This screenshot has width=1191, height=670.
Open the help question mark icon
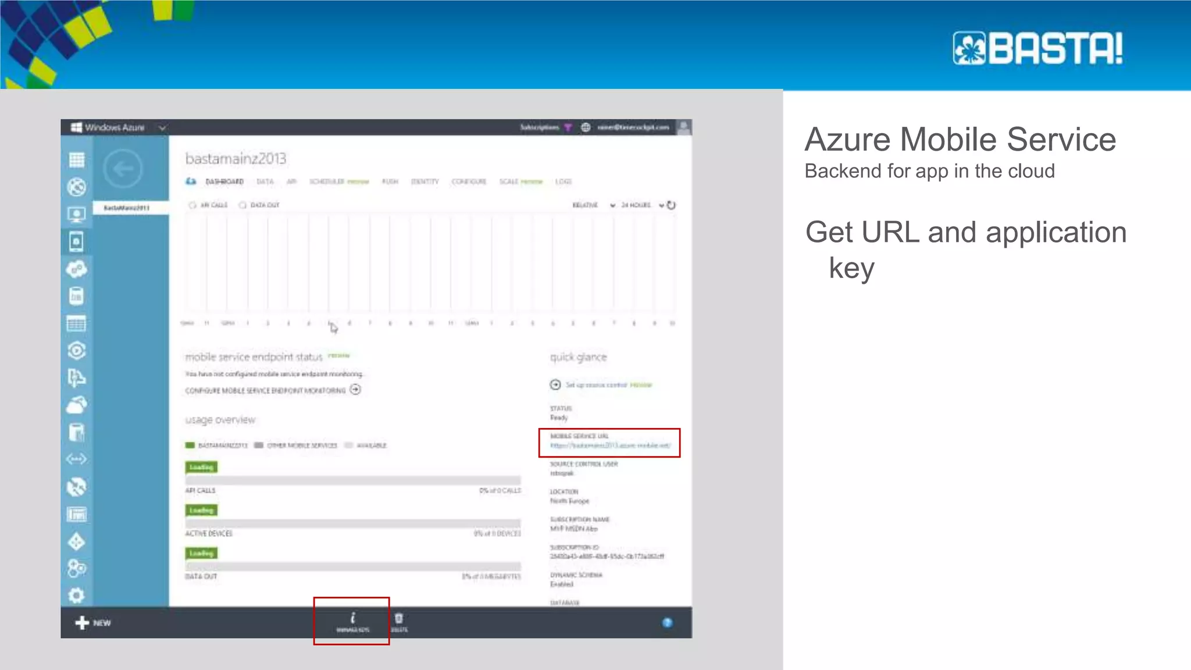click(667, 623)
